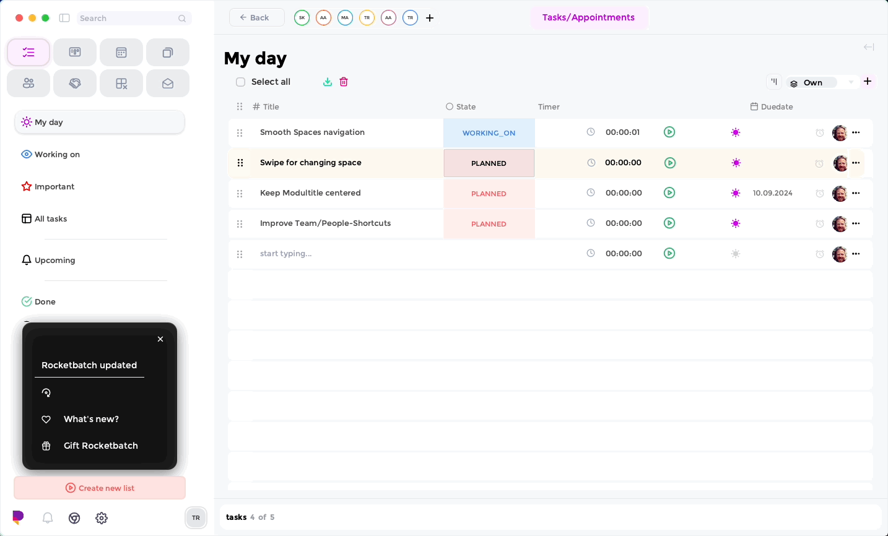Open PLANNED state of Swipe for changing space
Image resolution: width=888 pixels, height=536 pixels.
tap(489, 163)
